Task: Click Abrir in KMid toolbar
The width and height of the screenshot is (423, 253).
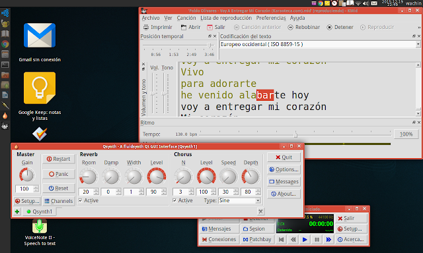Action: point(191,27)
